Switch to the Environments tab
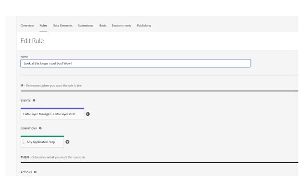Screen dimensions: 307x192 pos(121,25)
